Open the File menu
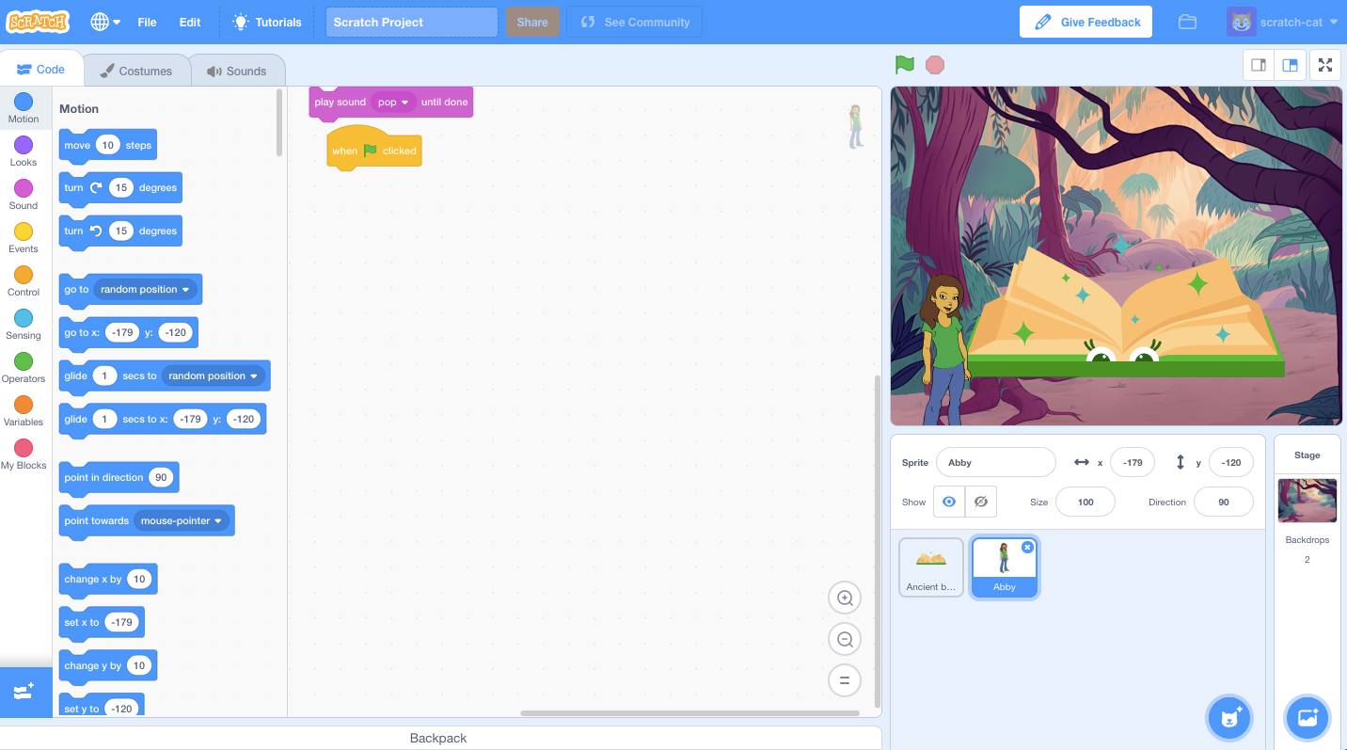 147,22
